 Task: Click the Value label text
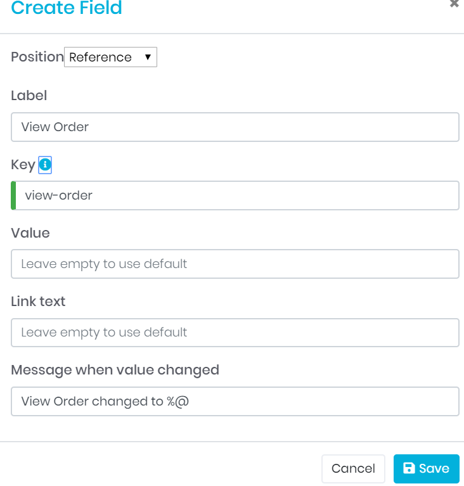(x=30, y=233)
